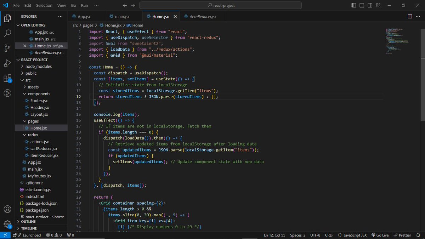Open the Run and Debug view
Viewport: 425px width, 239px height.
click(7, 63)
